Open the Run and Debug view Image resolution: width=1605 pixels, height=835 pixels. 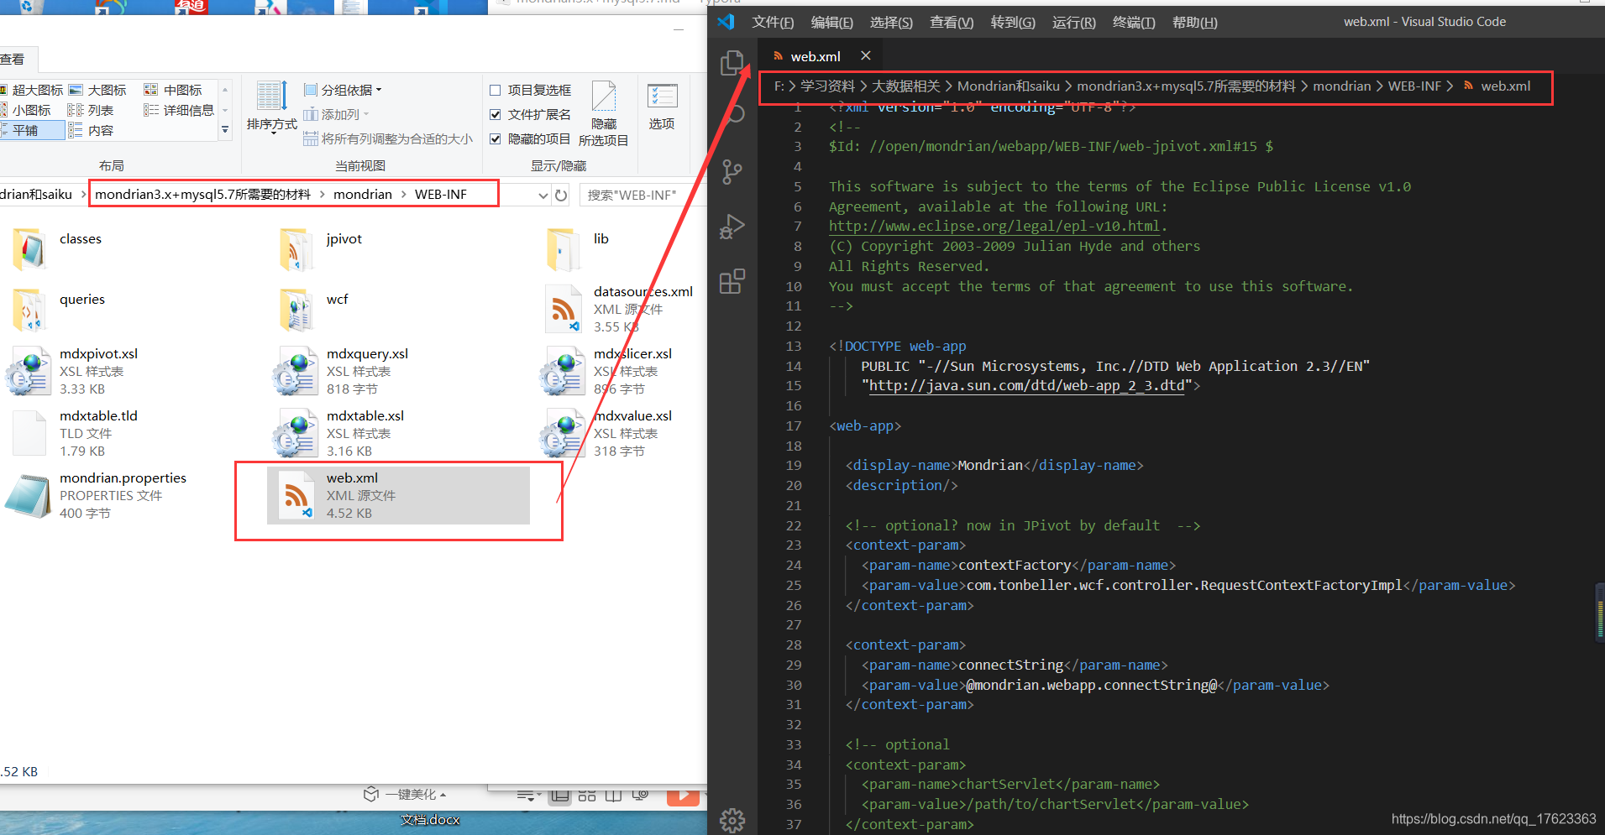732,227
